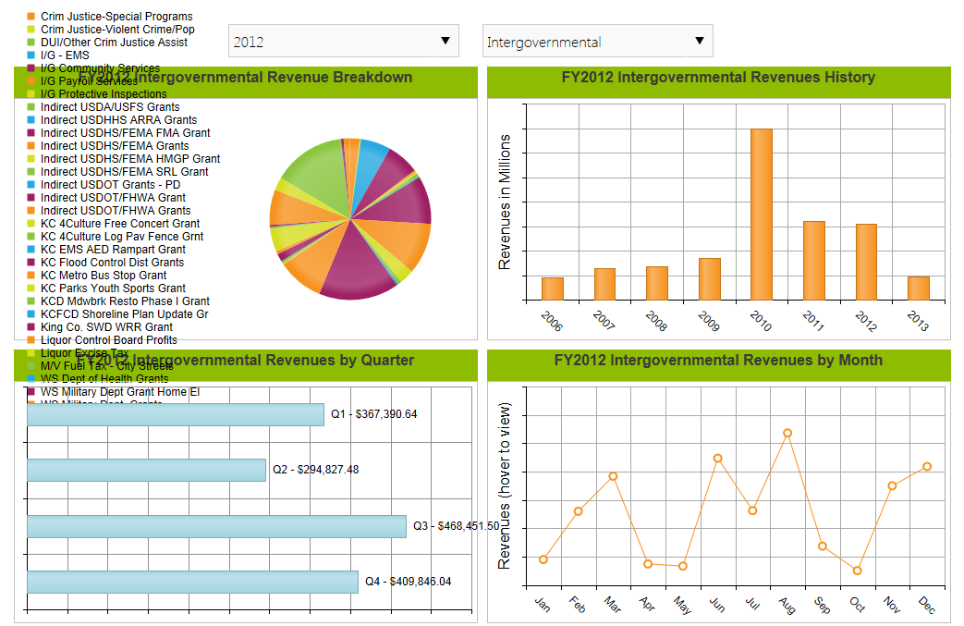Click the Mar data point on monthly chart

coord(613,476)
